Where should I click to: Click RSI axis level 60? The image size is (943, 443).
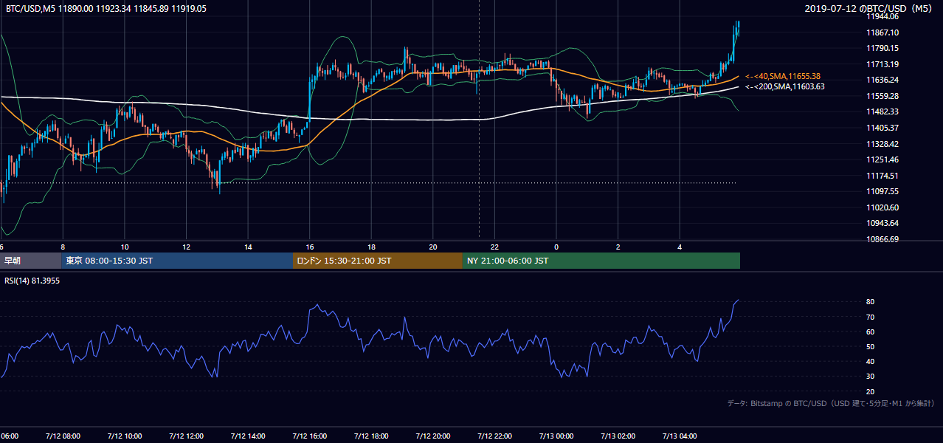[x=871, y=332]
